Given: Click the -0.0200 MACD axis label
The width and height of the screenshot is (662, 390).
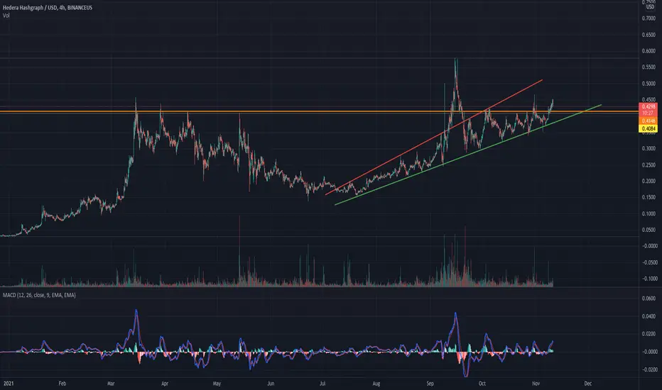Looking at the screenshot, I should (649, 369).
